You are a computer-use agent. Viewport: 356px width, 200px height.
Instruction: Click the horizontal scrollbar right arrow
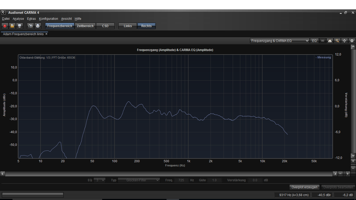pos(335,173)
